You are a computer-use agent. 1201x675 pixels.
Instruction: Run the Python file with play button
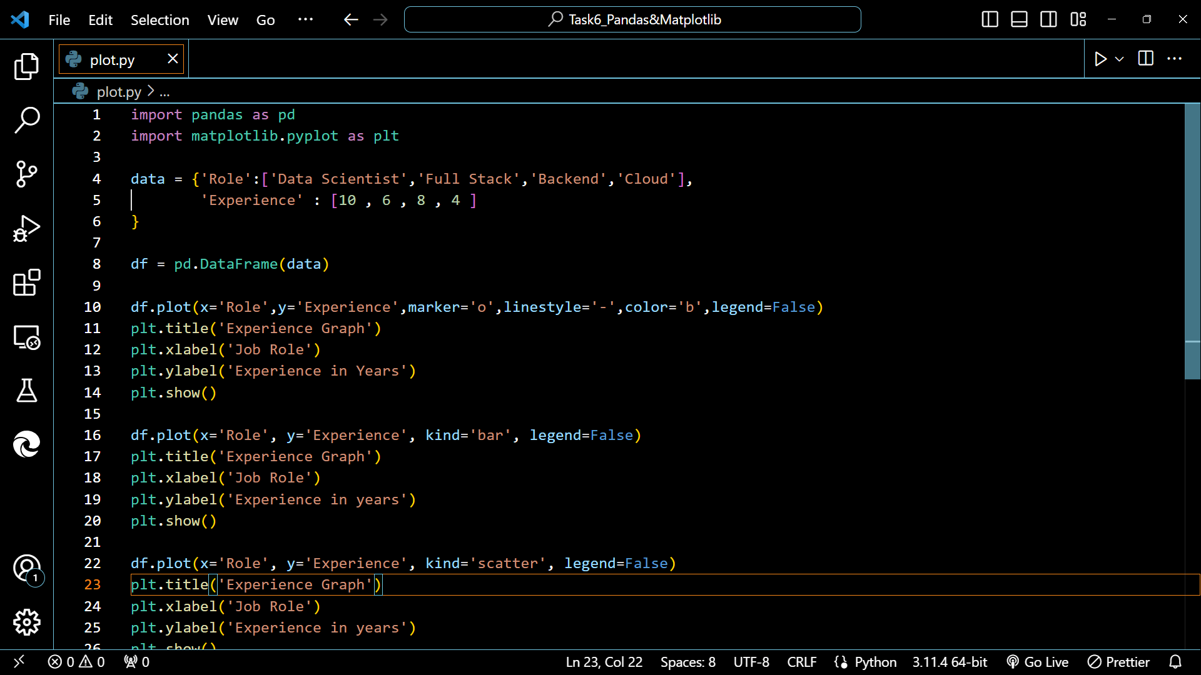[x=1100, y=59]
